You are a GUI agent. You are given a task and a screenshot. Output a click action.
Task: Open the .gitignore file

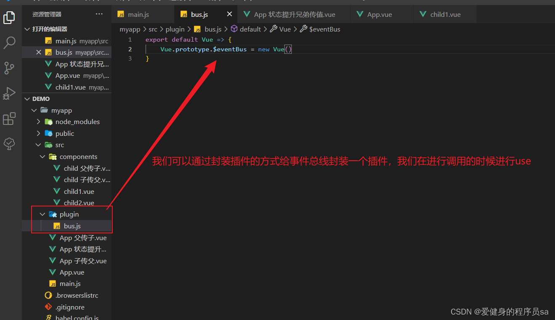click(x=66, y=307)
